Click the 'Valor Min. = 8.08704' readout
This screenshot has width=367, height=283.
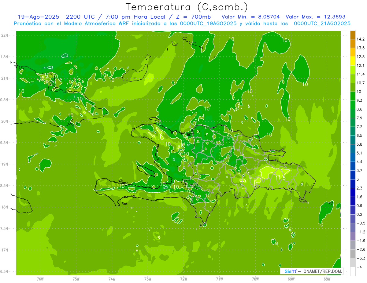[x=251, y=17]
